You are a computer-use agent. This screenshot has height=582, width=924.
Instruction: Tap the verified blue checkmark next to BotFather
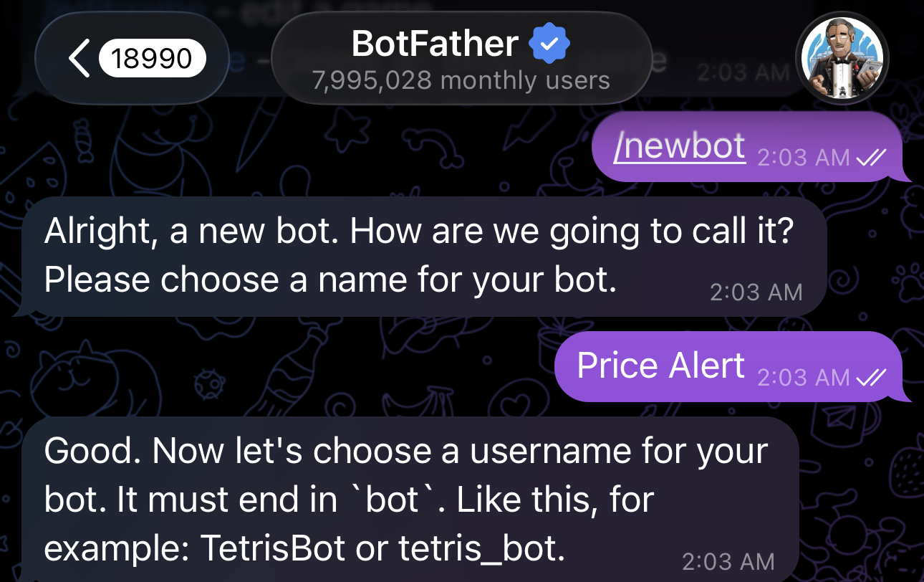549,43
